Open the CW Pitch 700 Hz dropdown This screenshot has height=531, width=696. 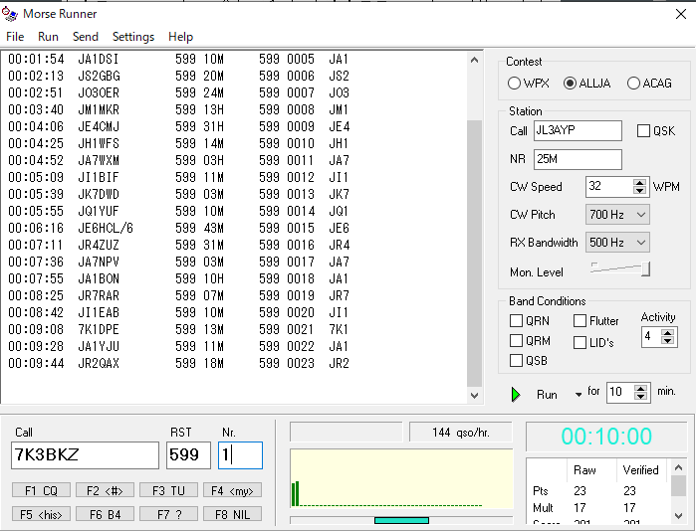tap(617, 215)
